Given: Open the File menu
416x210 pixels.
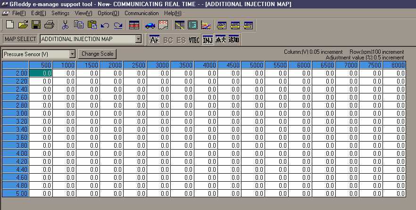Looking at the screenshot, I should (19, 13).
